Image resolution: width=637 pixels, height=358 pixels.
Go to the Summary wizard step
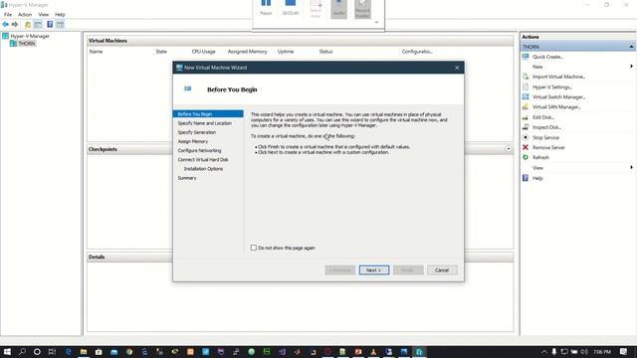(187, 178)
